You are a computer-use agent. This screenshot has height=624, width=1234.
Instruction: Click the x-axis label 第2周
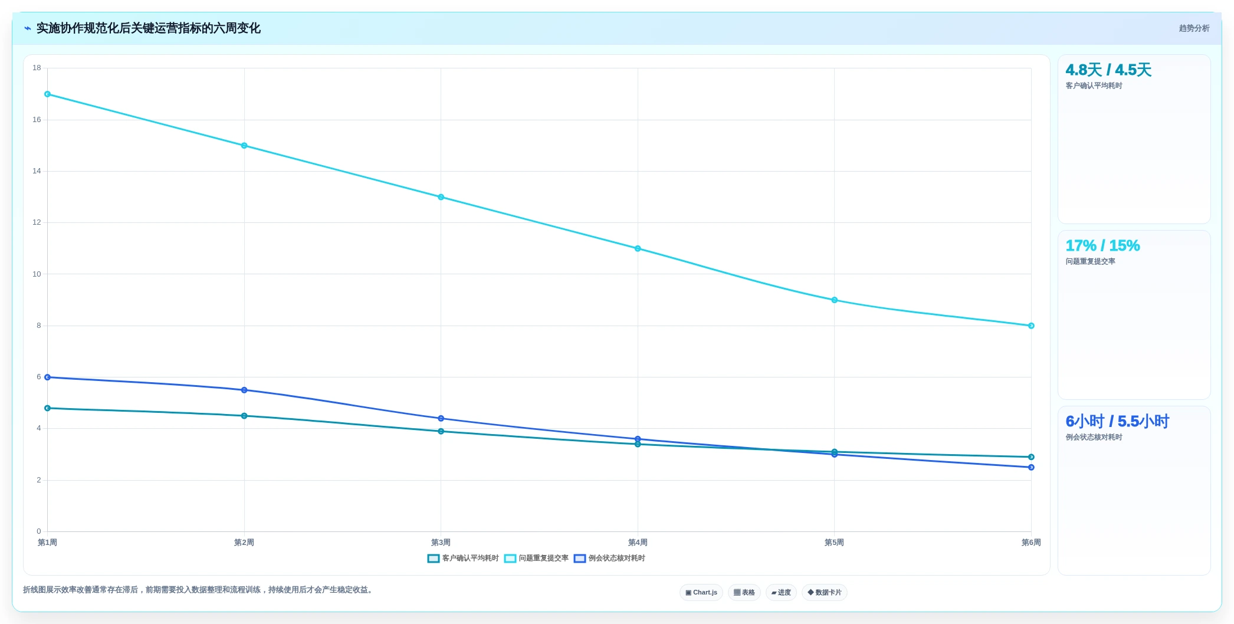point(244,543)
